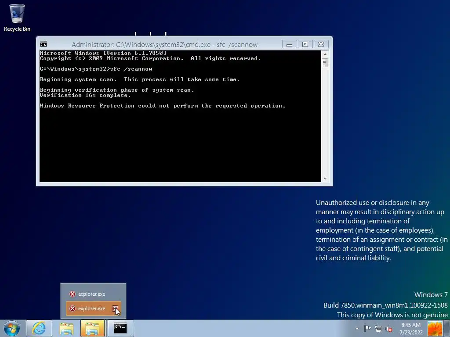Open the Windows Start menu orb
This screenshot has height=337, width=450.
pyautogui.click(x=12, y=328)
